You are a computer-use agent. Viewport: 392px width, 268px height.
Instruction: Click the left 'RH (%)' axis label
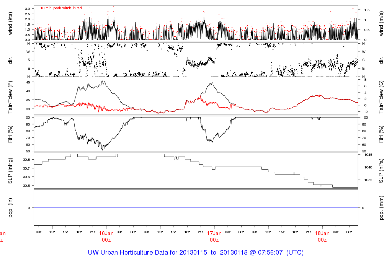(10, 134)
